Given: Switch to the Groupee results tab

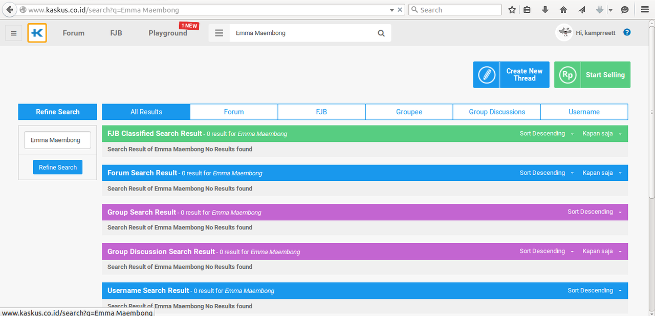Looking at the screenshot, I should (409, 112).
